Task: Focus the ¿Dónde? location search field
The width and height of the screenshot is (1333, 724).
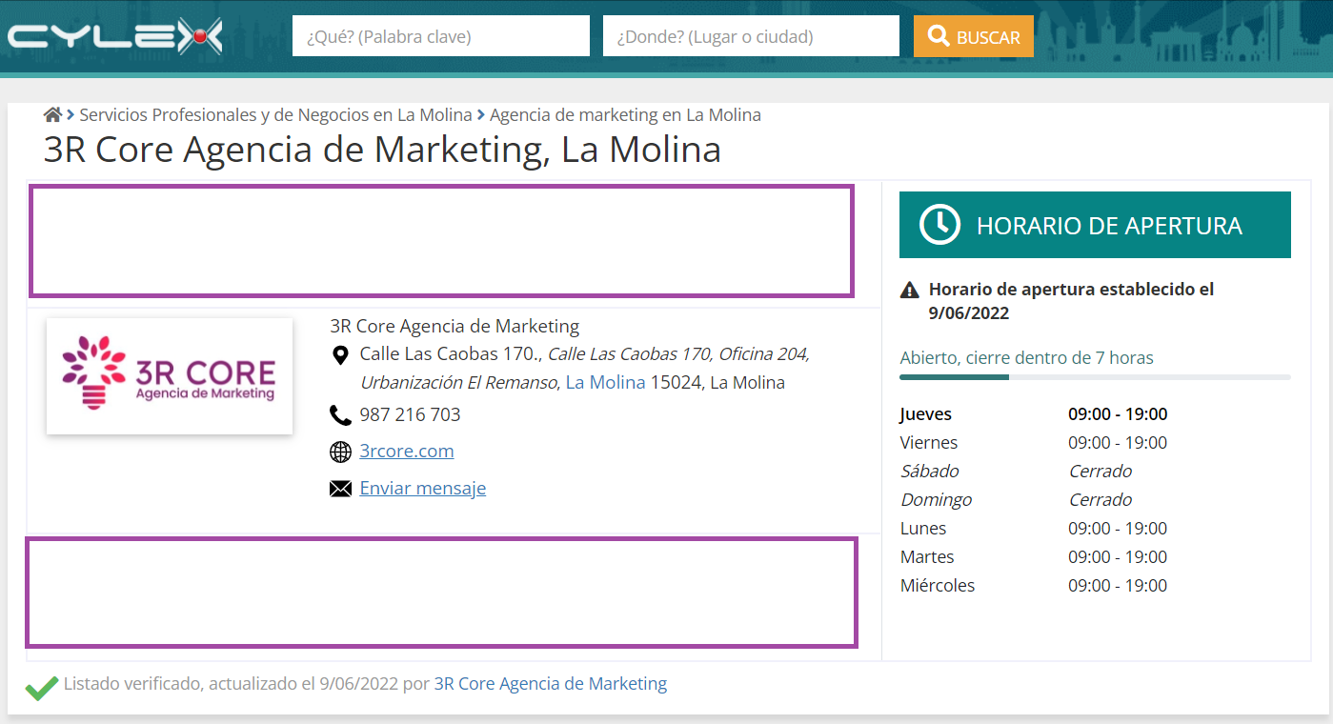Action: 751,36
